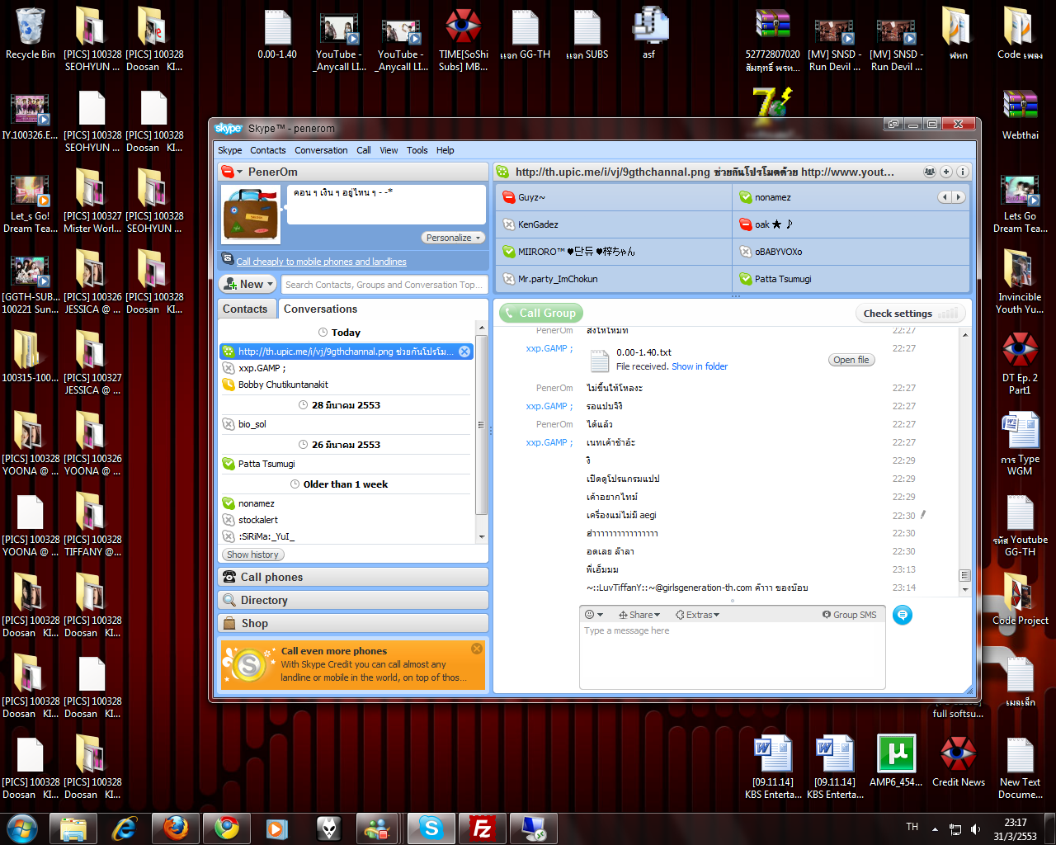The width and height of the screenshot is (1056, 845).
Task: Click the Guyz~ participant
Action: (615, 197)
